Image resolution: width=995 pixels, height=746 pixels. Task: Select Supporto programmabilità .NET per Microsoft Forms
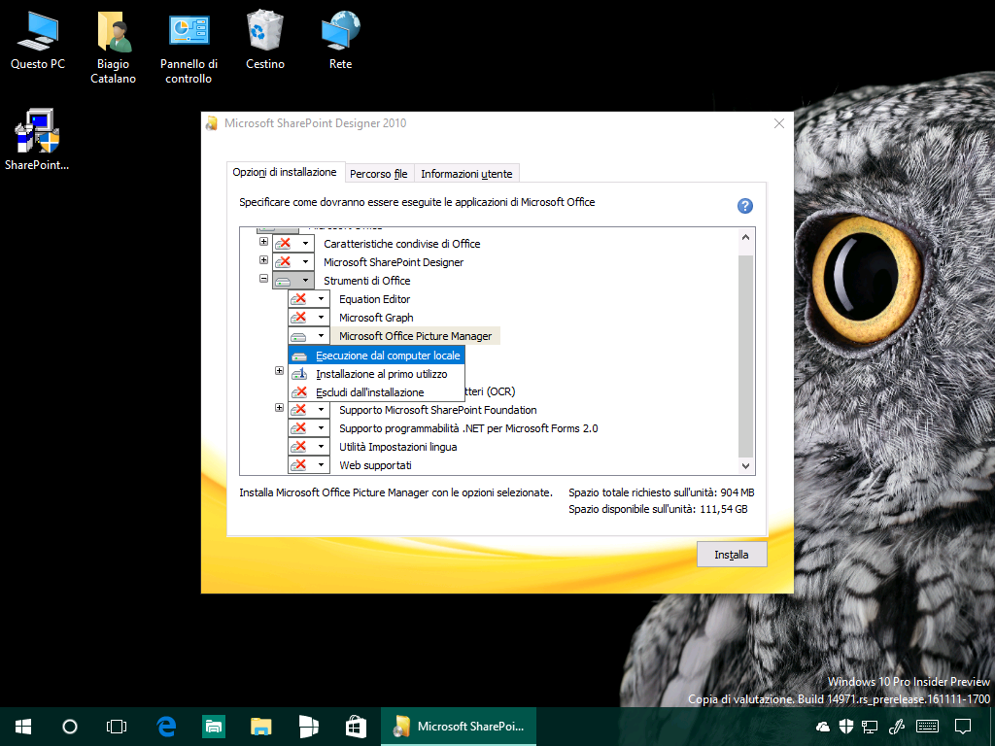[x=468, y=428]
